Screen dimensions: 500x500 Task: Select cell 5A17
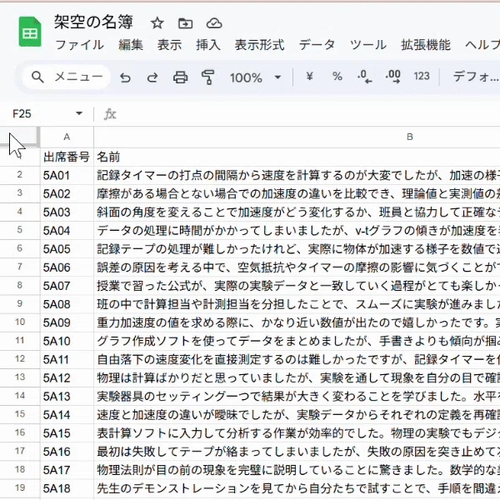[x=67, y=470]
